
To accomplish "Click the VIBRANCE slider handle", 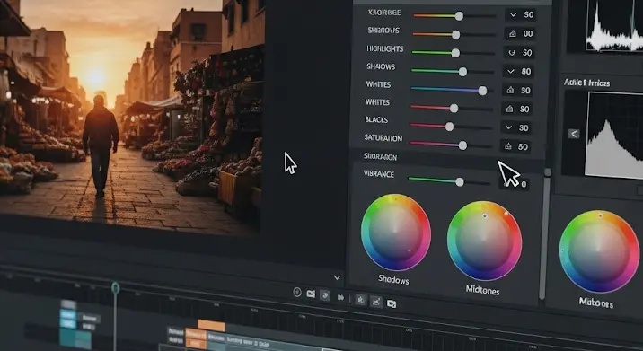I will (x=460, y=181).
